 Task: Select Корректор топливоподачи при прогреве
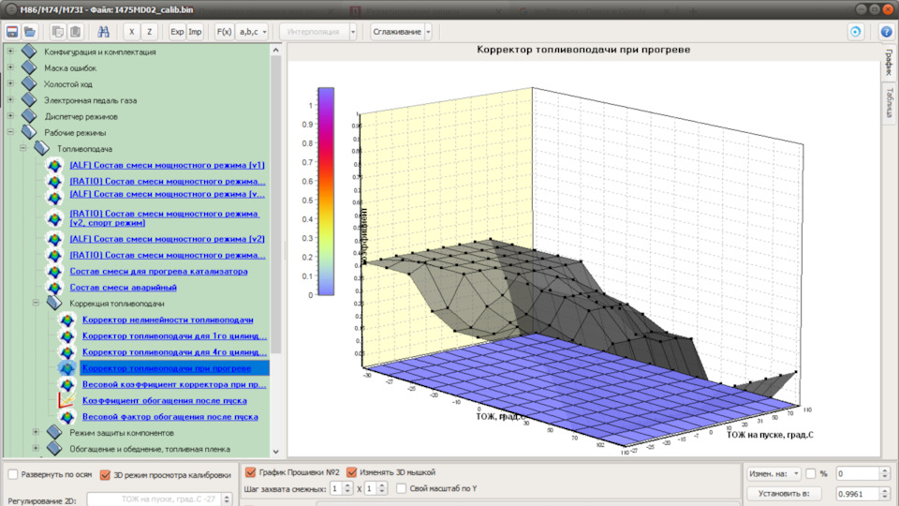coord(167,367)
